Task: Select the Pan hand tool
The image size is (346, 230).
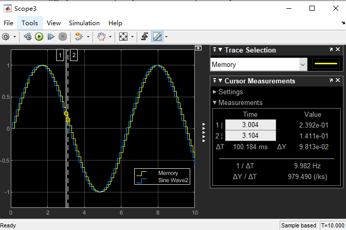Action: click(101, 37)
